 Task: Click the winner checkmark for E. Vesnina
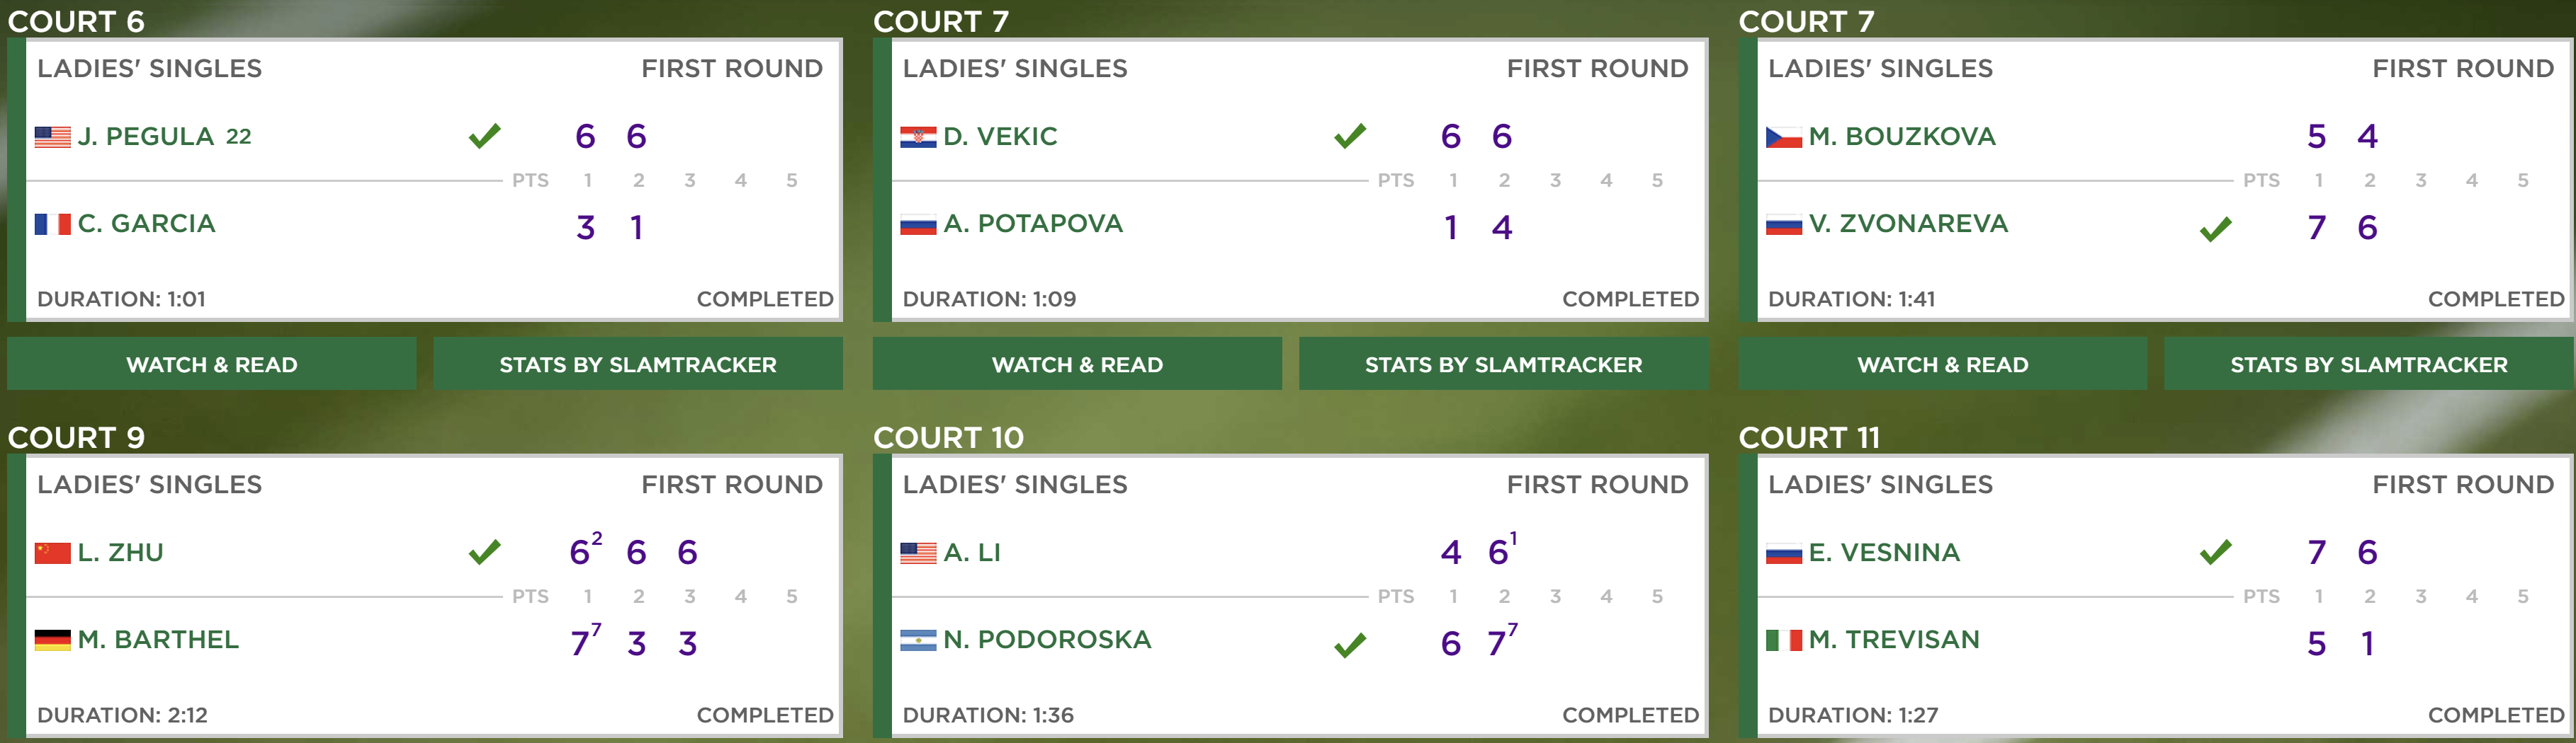2215,551
